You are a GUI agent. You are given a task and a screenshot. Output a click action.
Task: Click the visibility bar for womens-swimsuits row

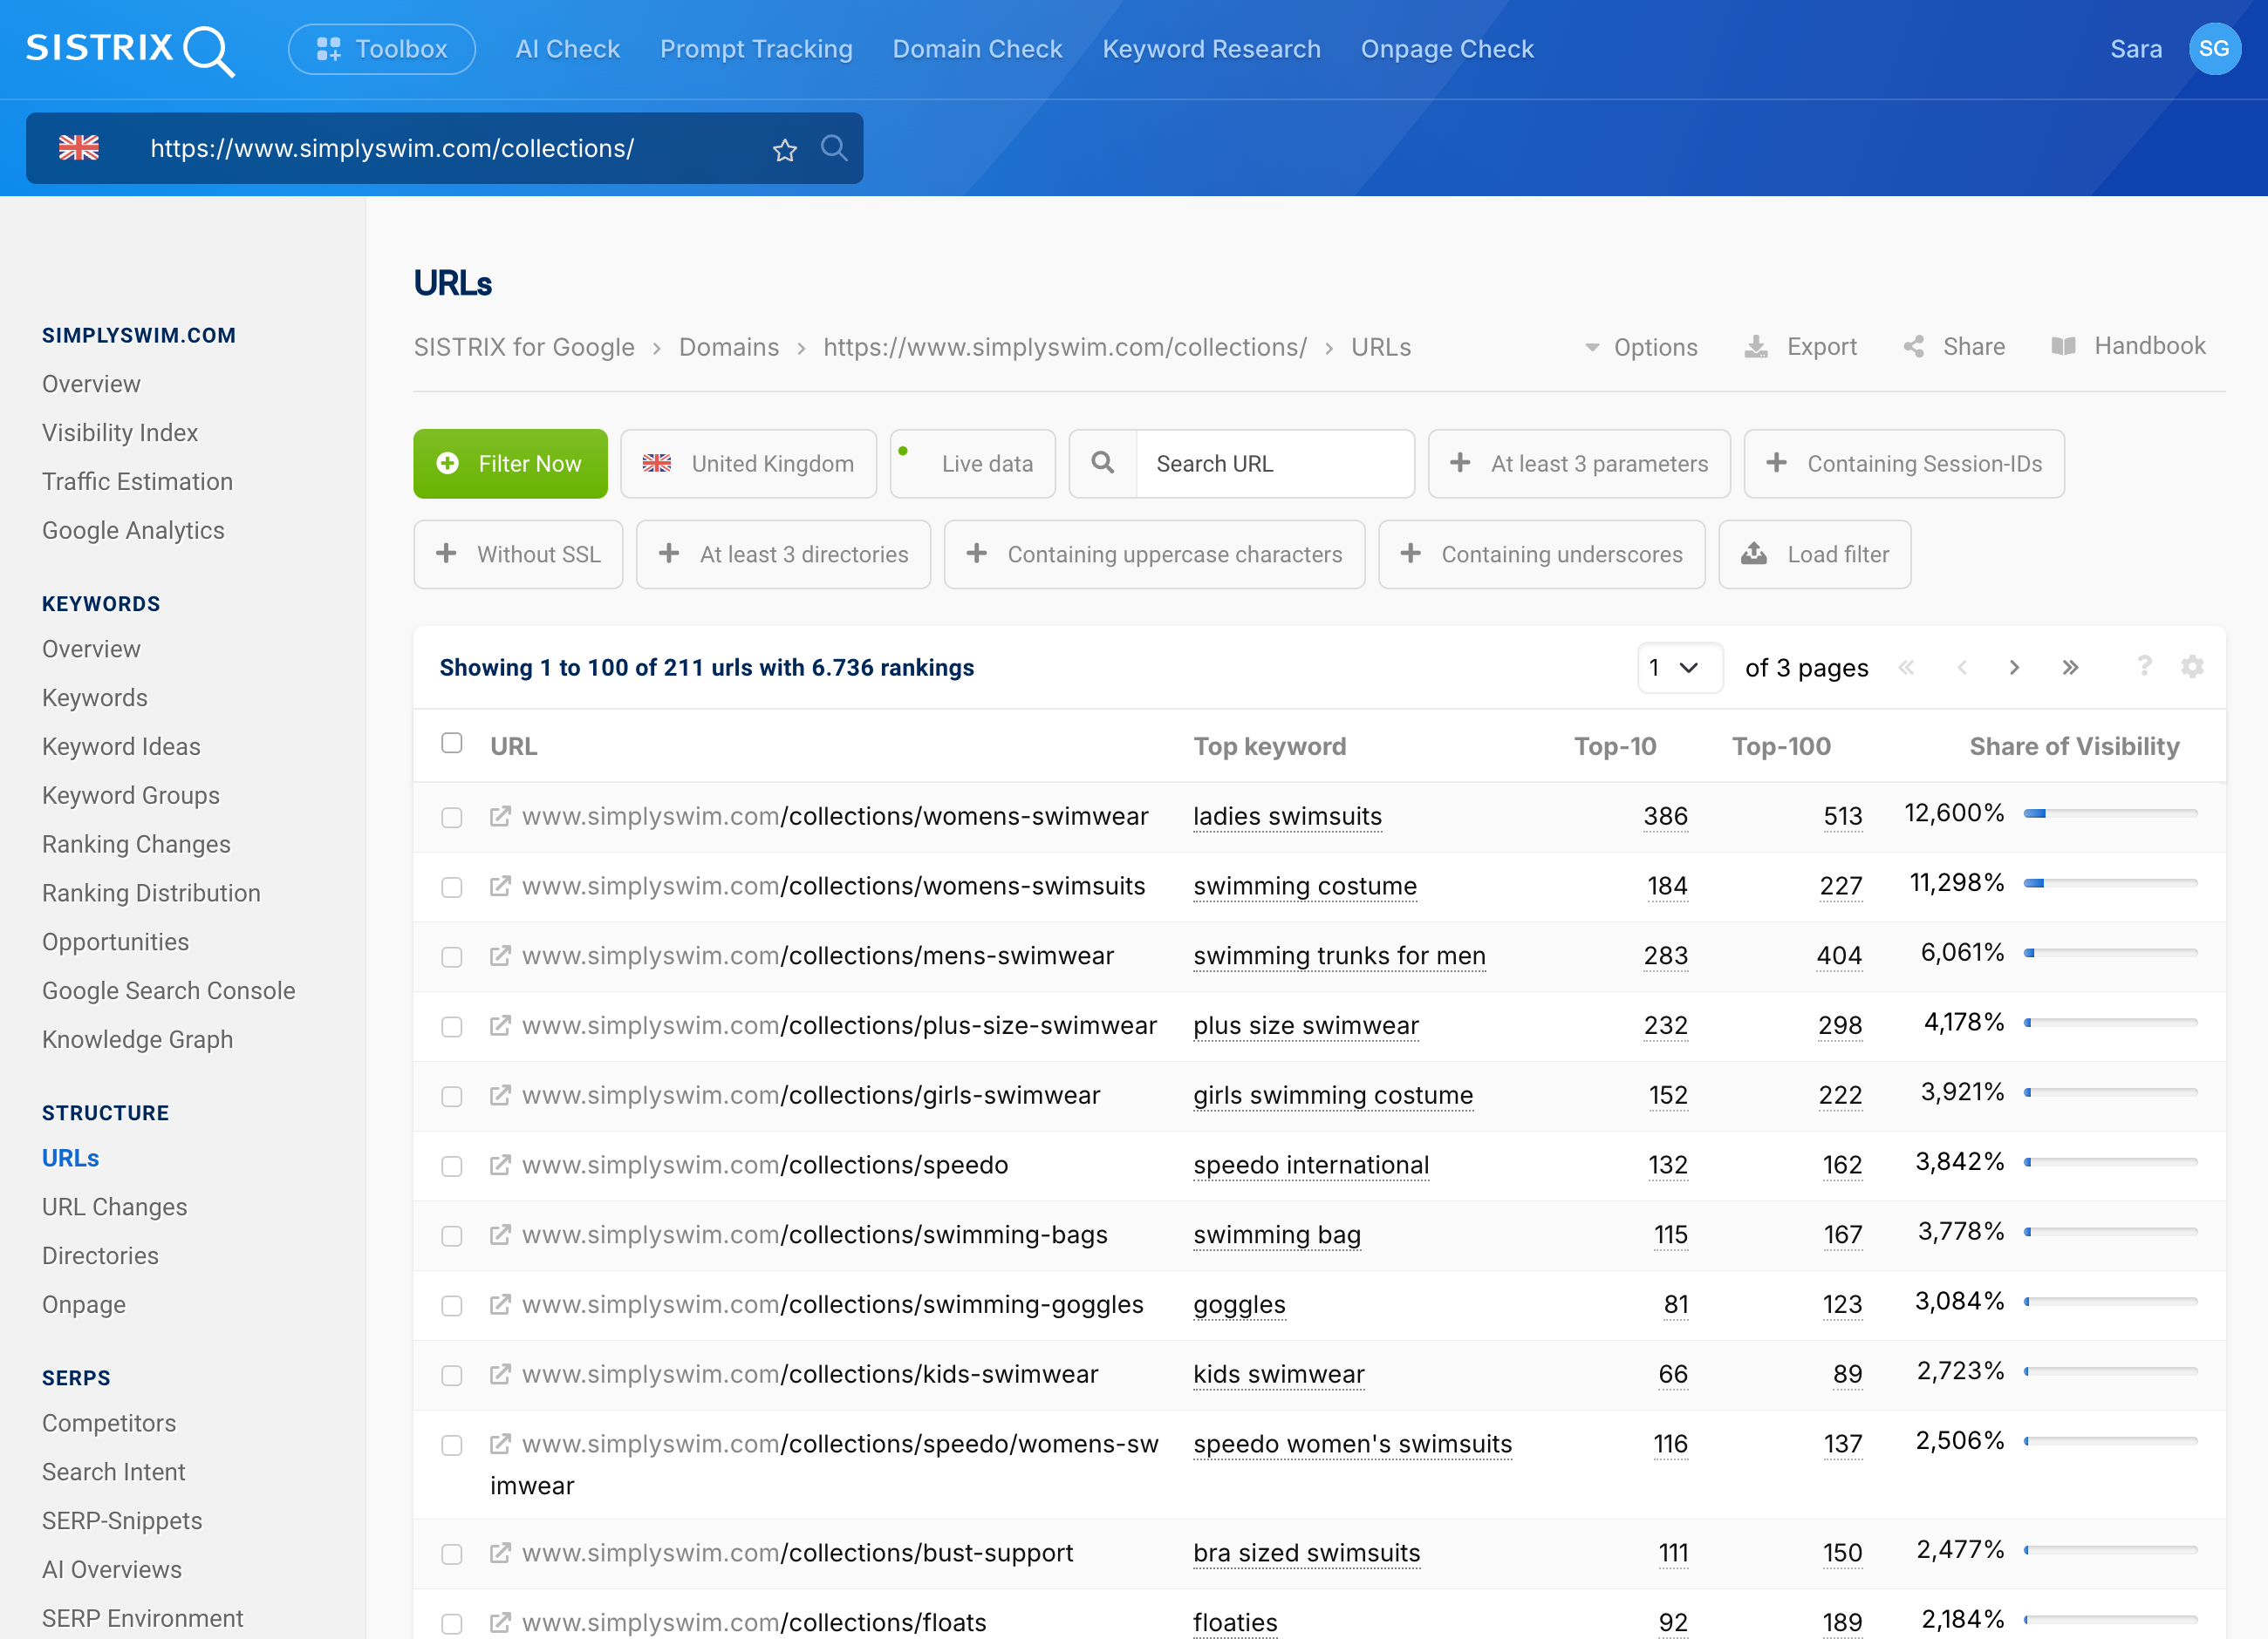click(2110, 883)
